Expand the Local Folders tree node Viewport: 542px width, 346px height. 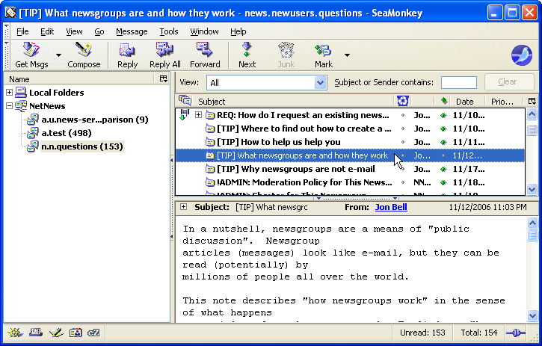[x=10, y=93]
